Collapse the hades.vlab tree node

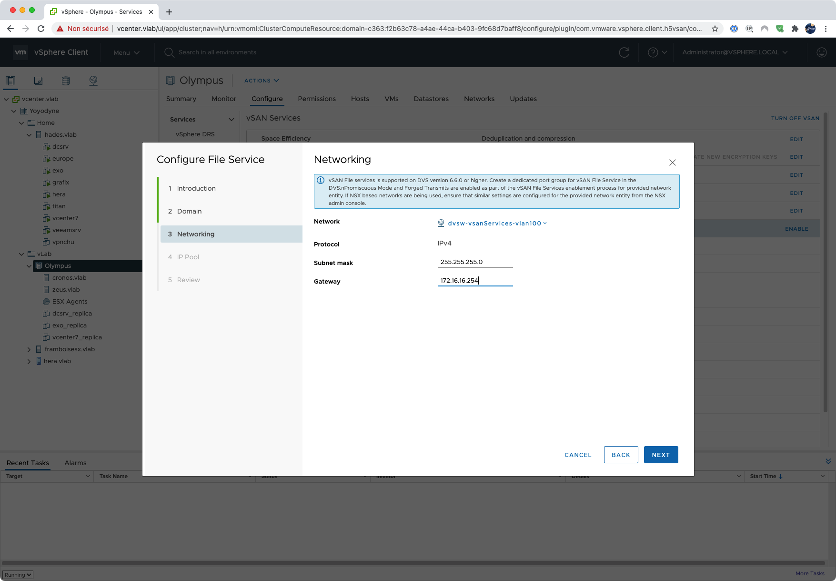click(x=29, y=135)
